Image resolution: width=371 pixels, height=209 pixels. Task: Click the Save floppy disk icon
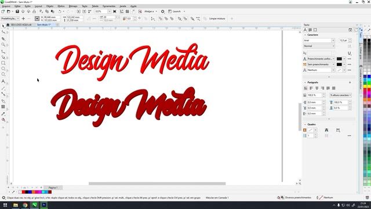coord(17,12)
